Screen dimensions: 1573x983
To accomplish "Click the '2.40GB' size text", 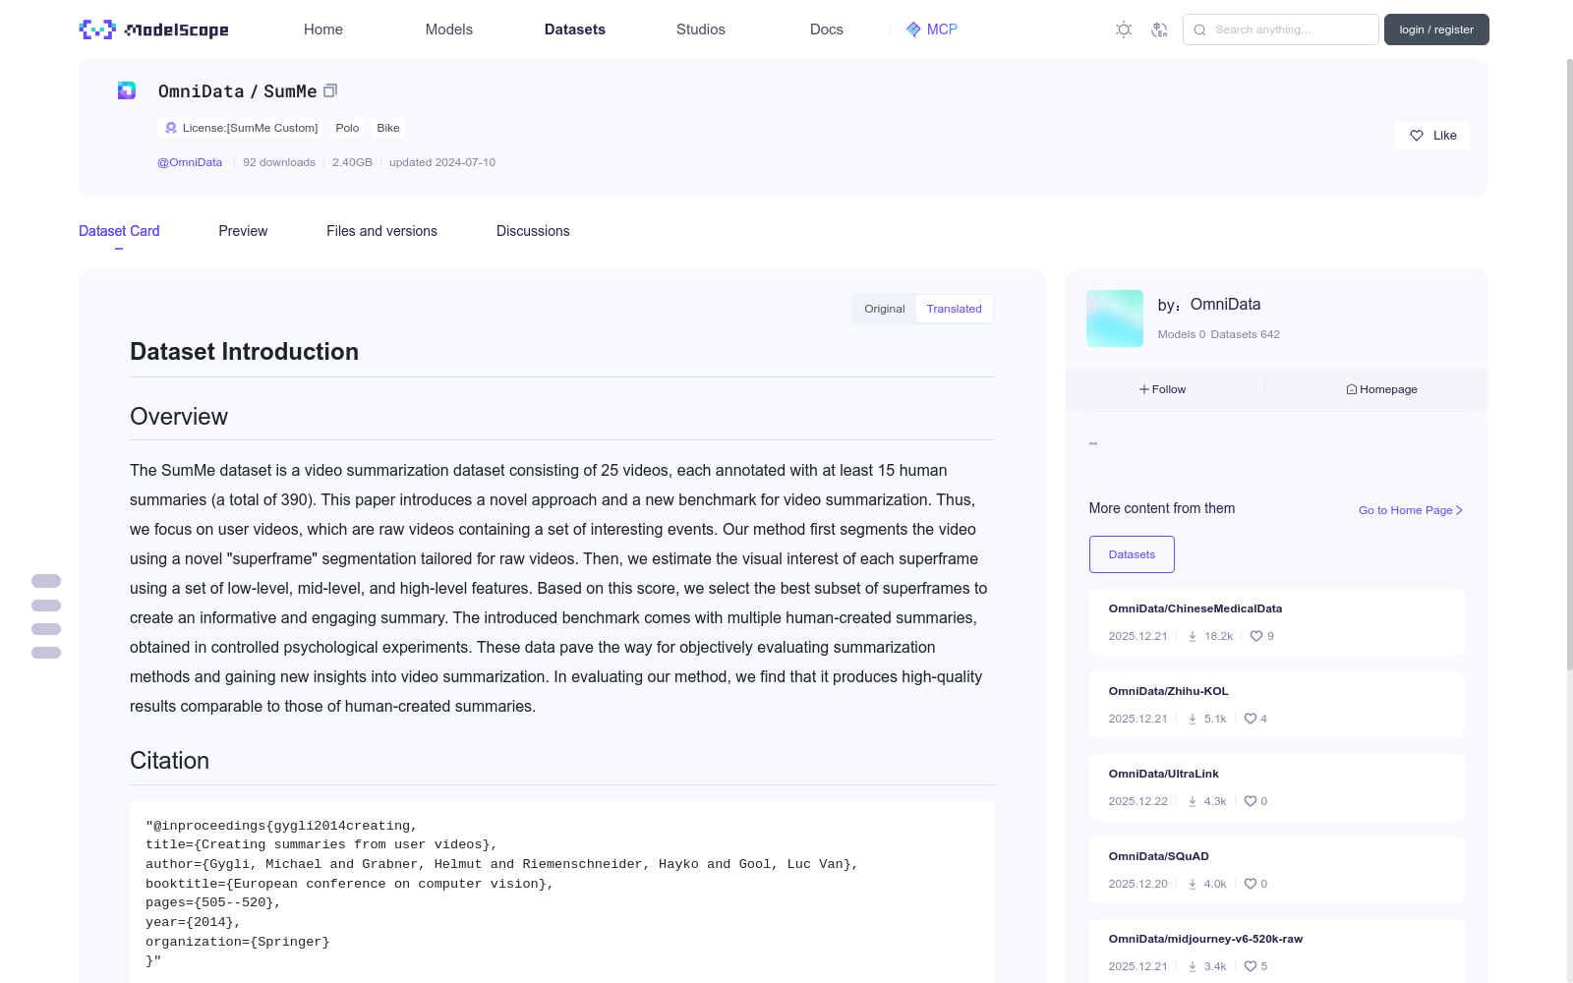I will (352, 162).
